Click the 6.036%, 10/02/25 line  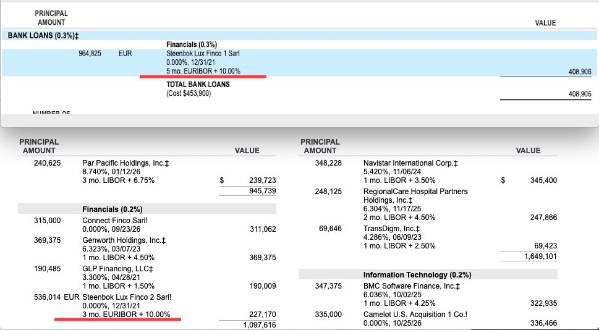click(x=393, y=295)
